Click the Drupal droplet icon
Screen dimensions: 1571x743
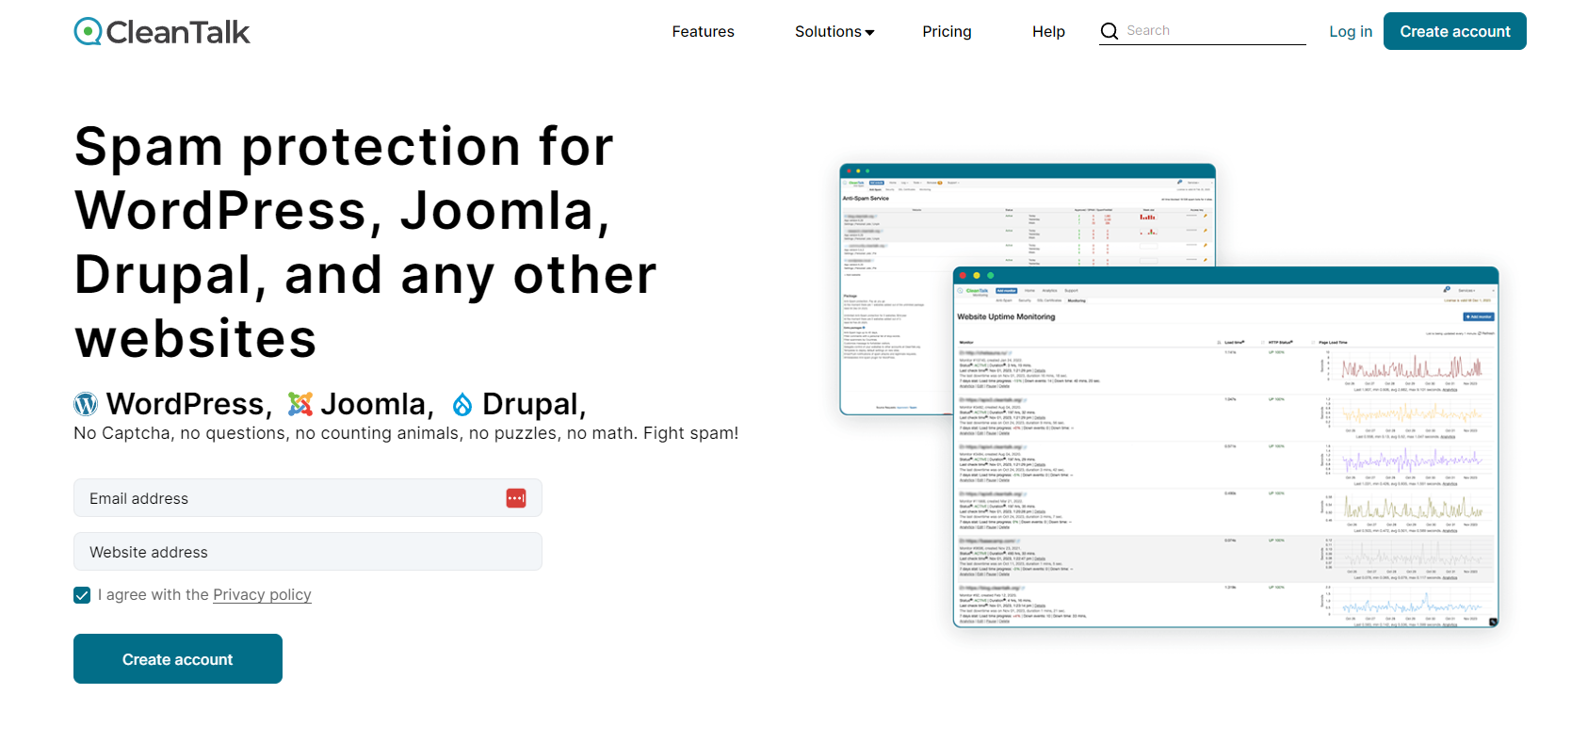[462, 404]
